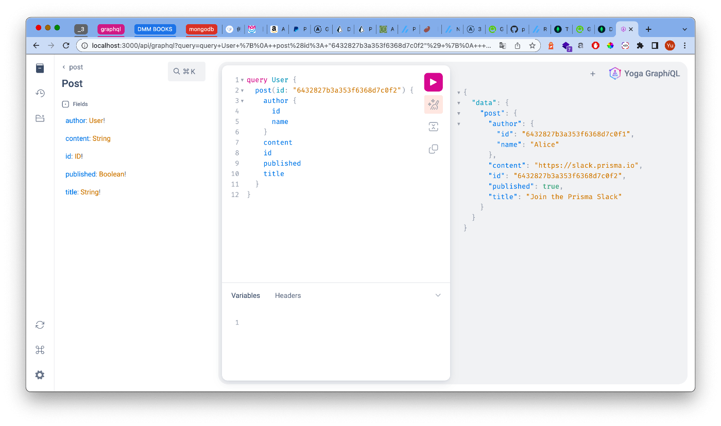Copy the query with the copy icon
The height and width of the screenshot is (426, 721).
click(433, 149)
